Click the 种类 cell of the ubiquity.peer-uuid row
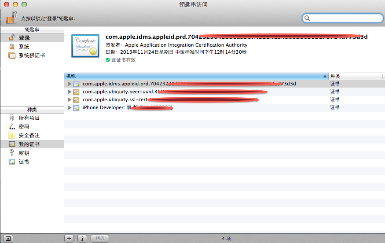The width and height of the screenshot is (385, 243). point(335,92)
